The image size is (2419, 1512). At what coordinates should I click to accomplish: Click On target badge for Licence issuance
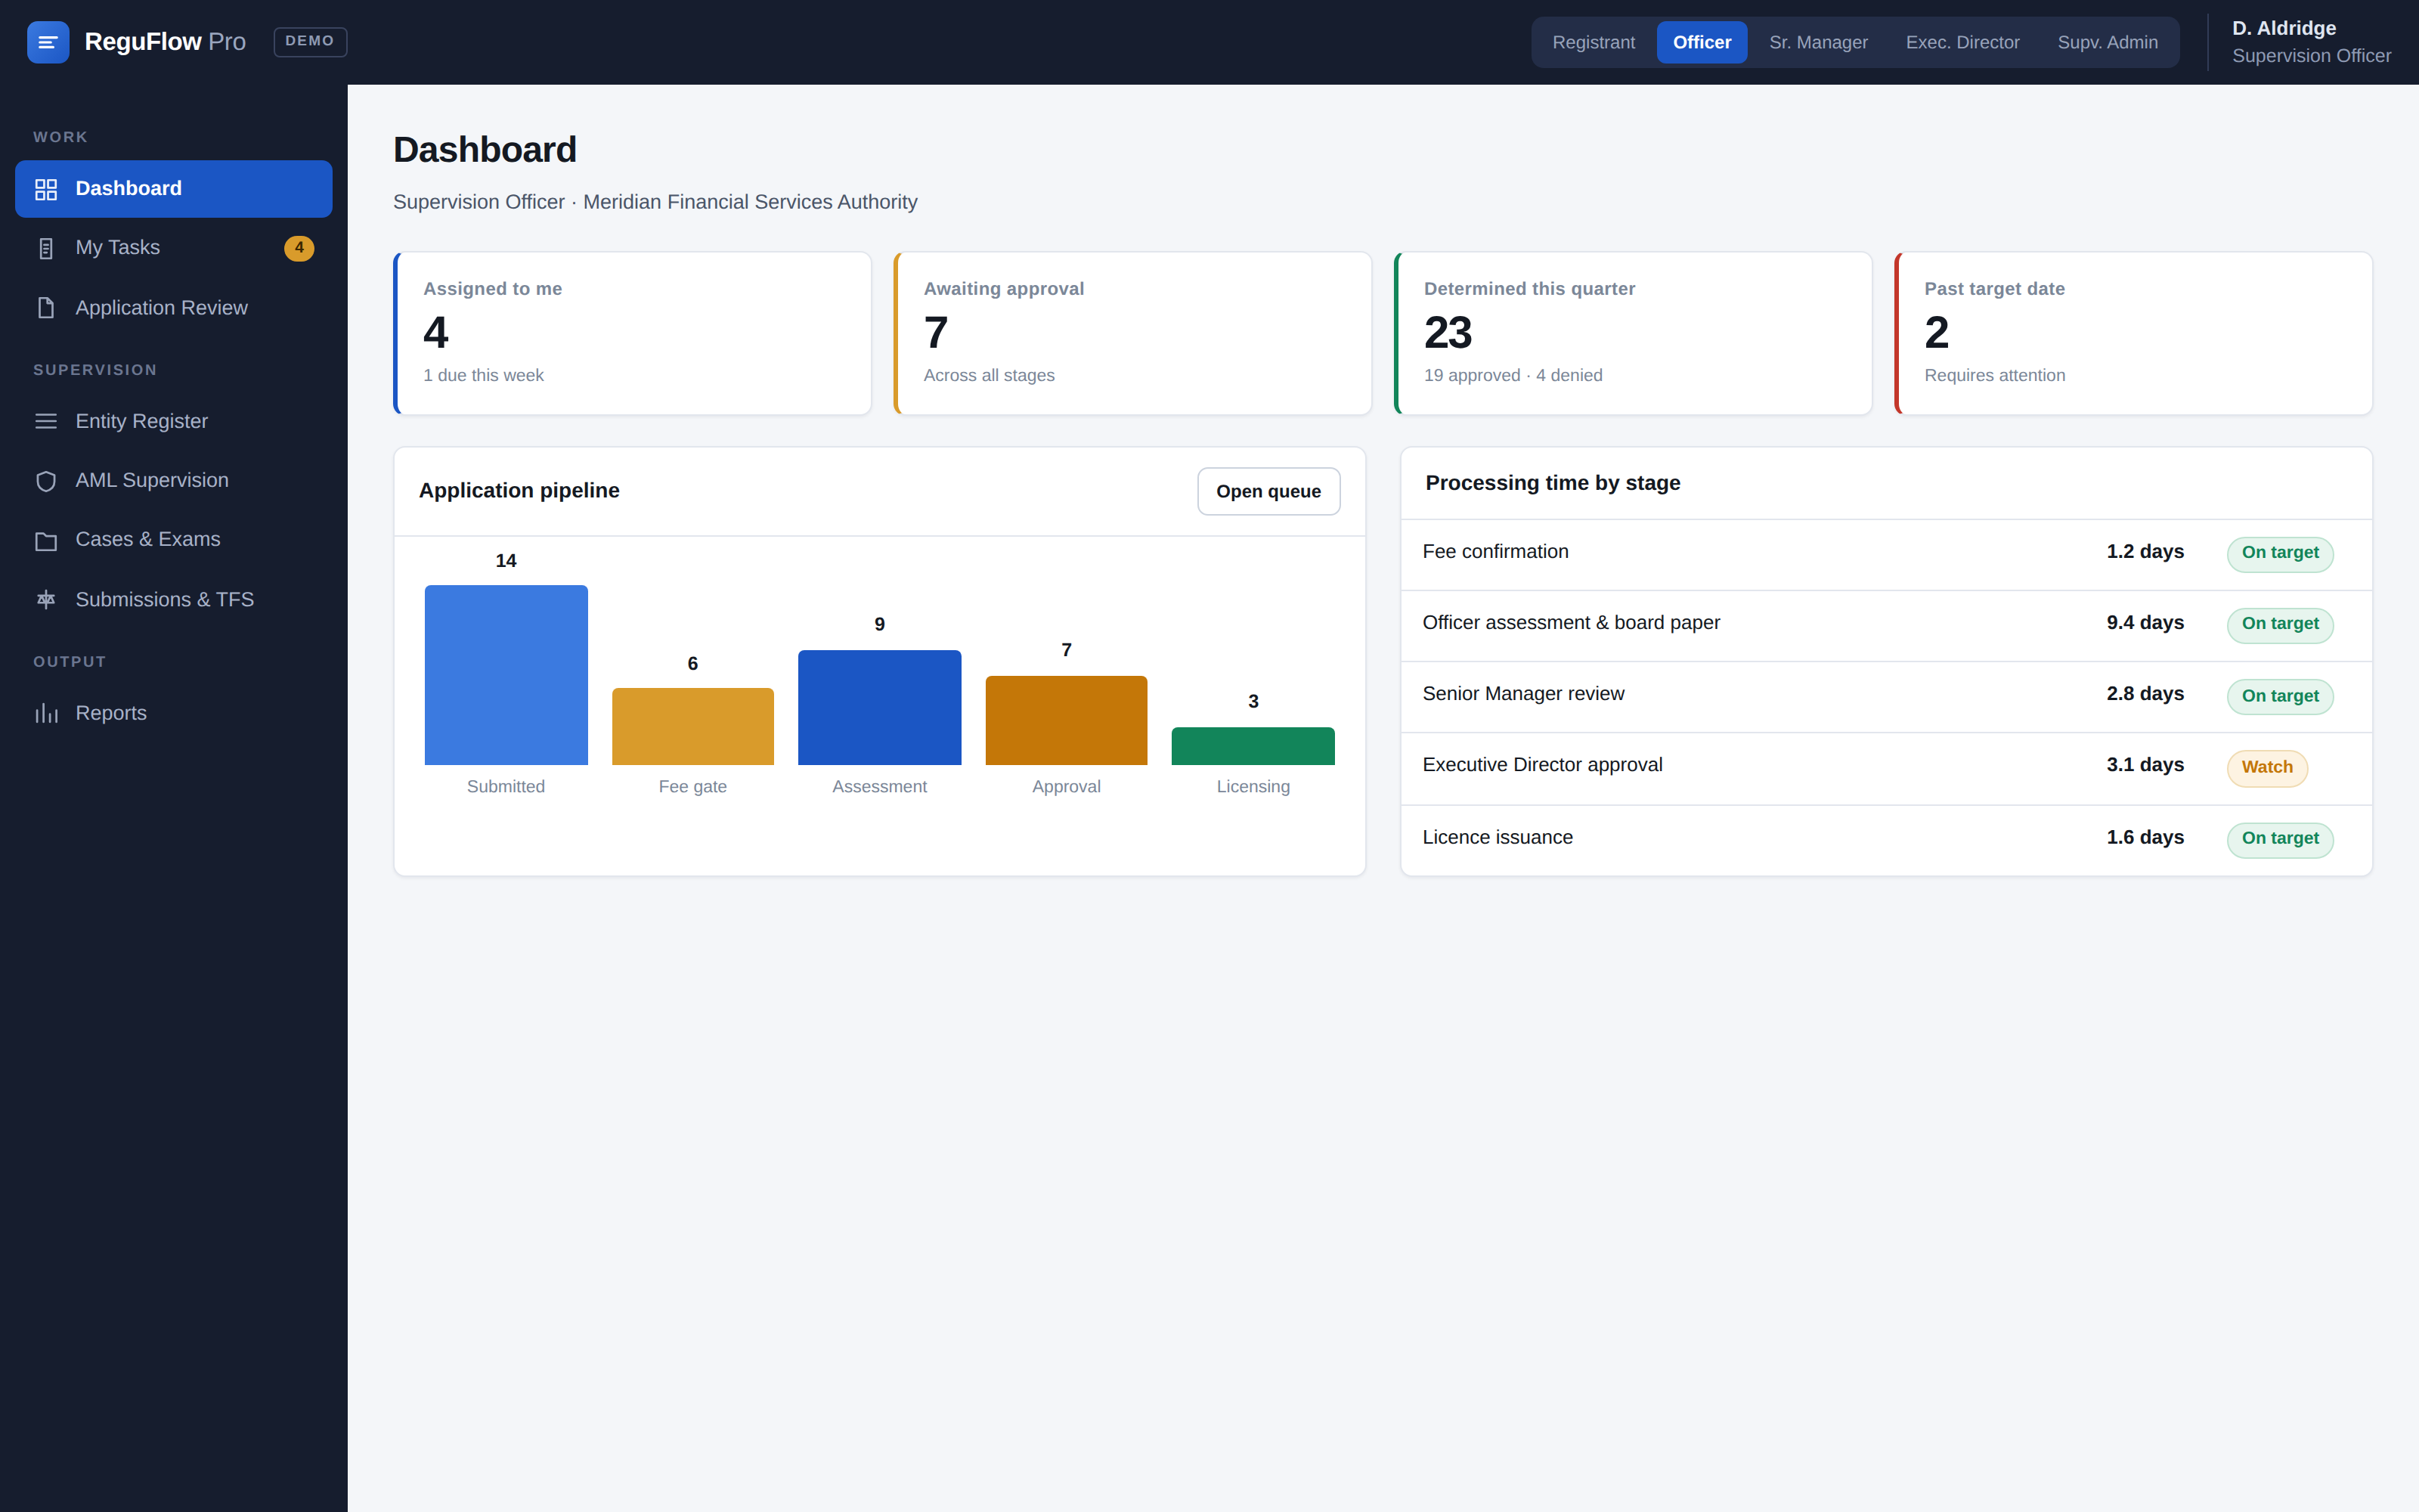(2280, 840)
